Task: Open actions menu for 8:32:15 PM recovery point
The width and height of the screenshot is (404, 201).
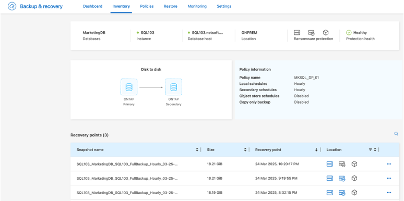Action: (389, 192)
